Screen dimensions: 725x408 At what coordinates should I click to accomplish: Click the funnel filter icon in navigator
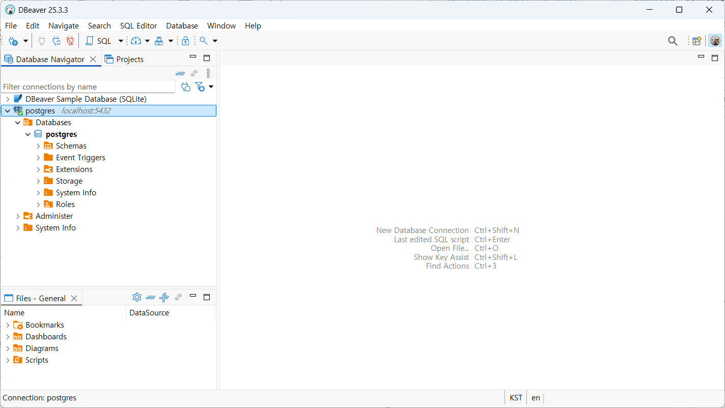pyautogui.click(x=200, y=87)
